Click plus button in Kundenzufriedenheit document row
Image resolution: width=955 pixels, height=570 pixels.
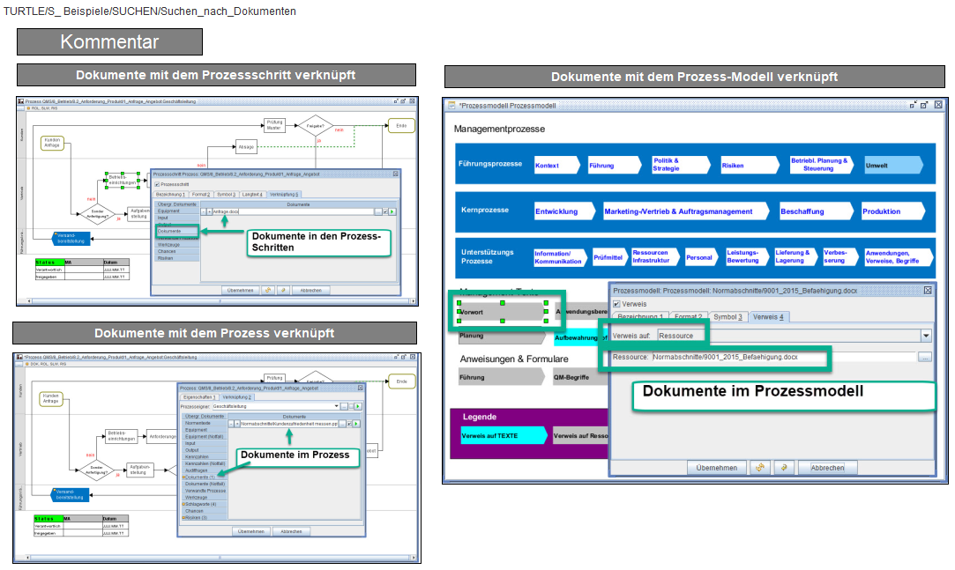tap(236, 424)
